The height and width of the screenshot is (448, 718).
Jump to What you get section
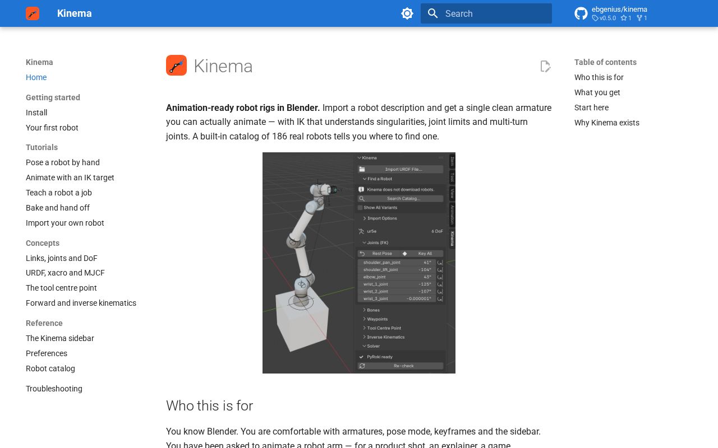click(x=597, y=92)
